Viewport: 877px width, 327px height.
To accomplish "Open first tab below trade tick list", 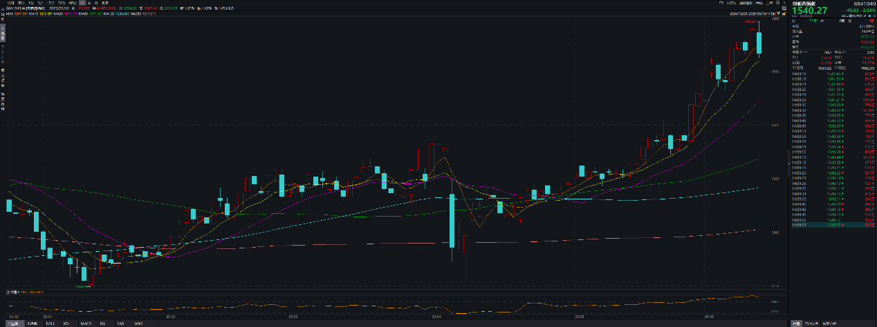I will [x=796, y=323].
